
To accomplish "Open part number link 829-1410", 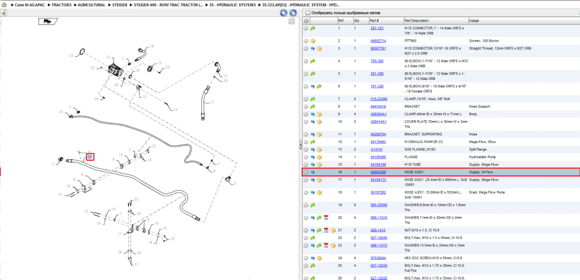I will point(378,230).
